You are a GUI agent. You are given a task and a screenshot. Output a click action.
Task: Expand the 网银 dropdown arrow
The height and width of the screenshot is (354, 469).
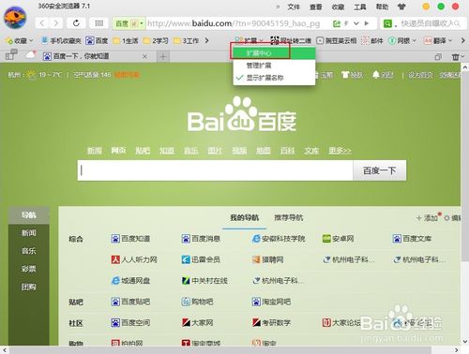415,40
